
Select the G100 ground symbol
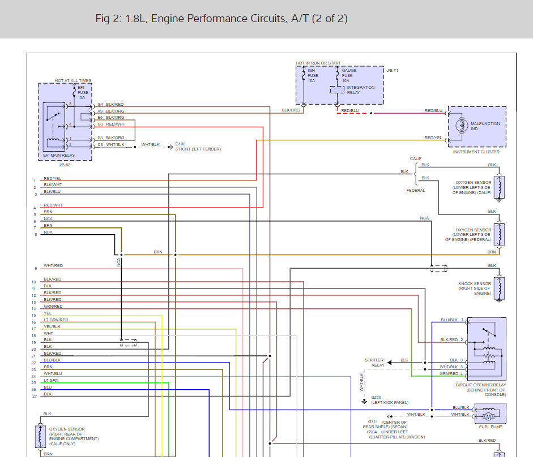(x=170, y=147)
